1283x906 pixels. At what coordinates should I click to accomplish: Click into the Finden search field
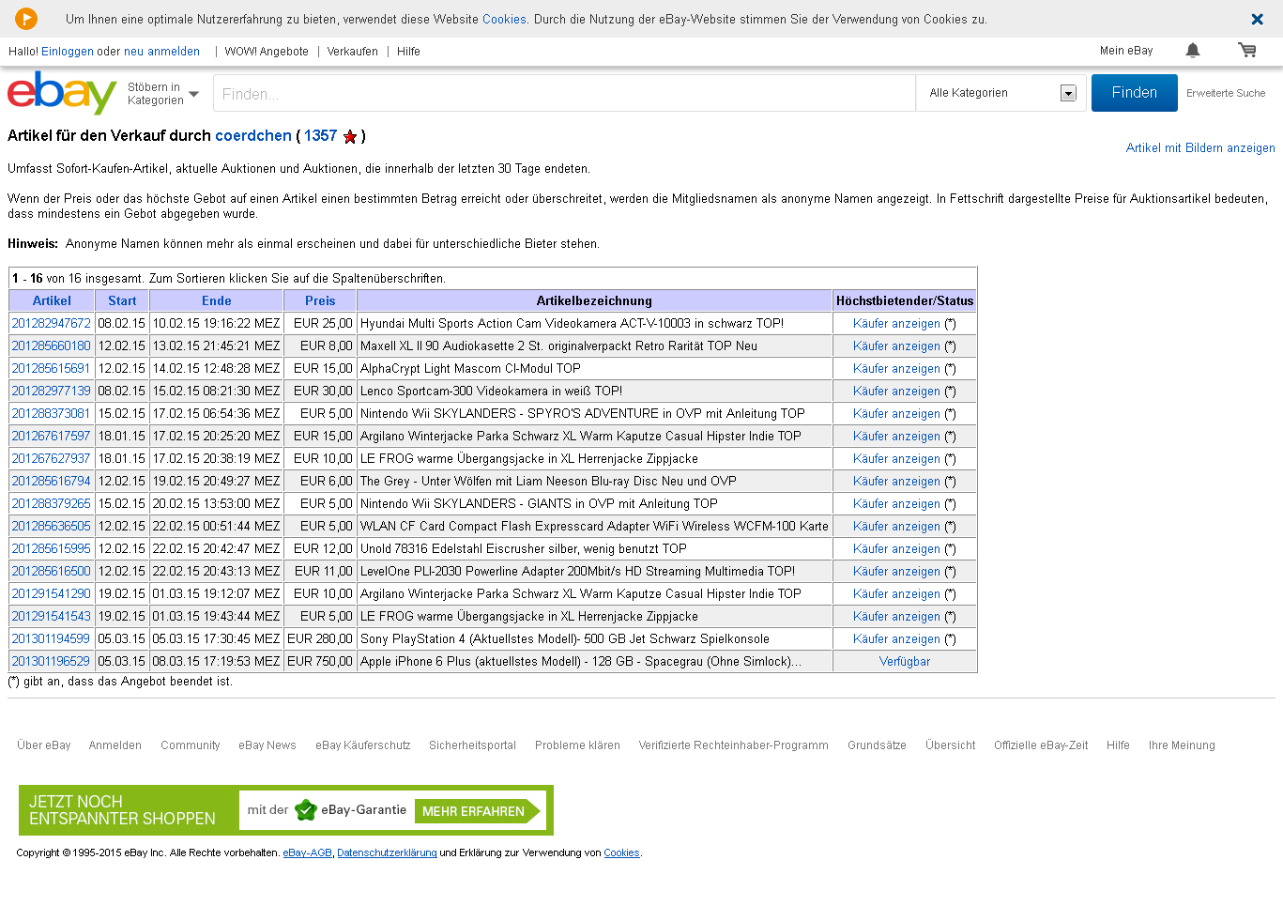point(565,93)
